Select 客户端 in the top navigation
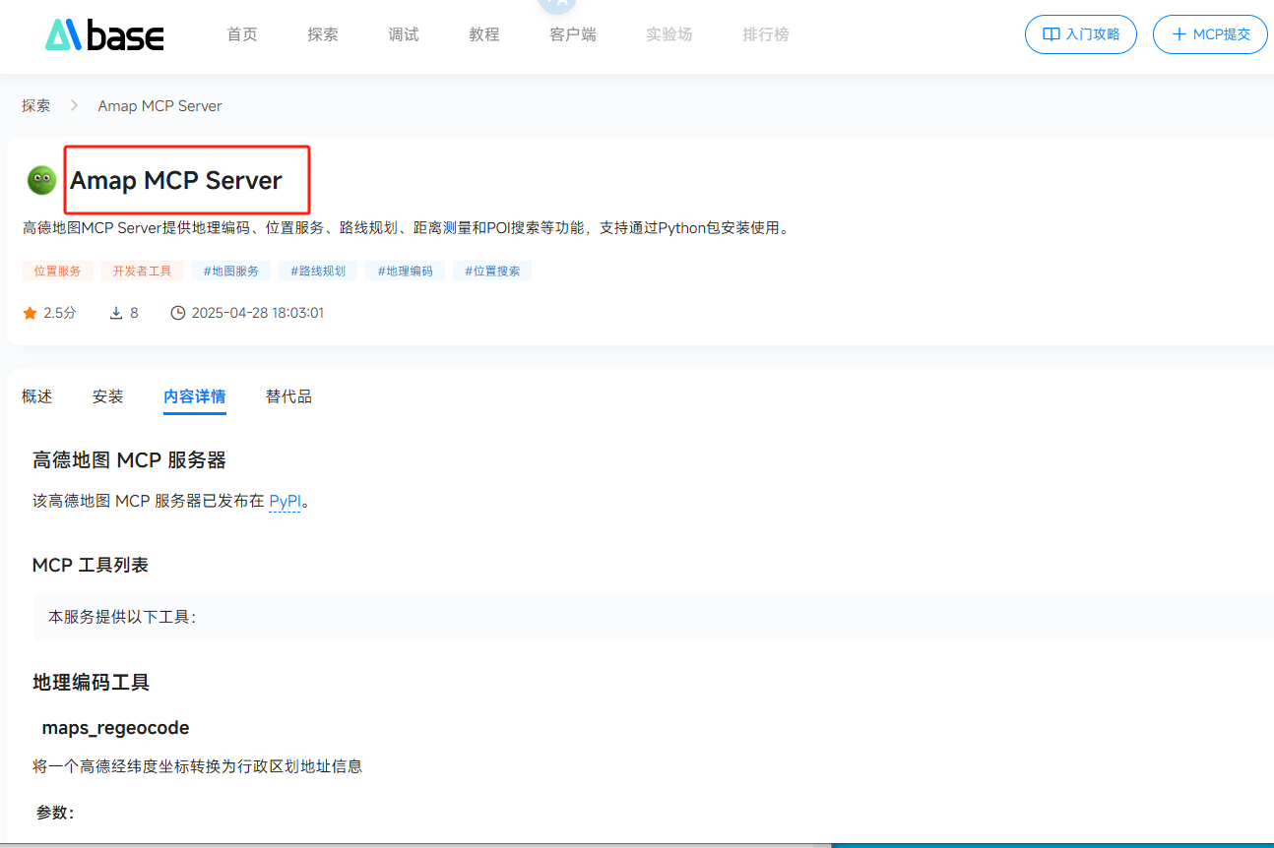This screenshot has height=848, width=1274. pos(572,34)
